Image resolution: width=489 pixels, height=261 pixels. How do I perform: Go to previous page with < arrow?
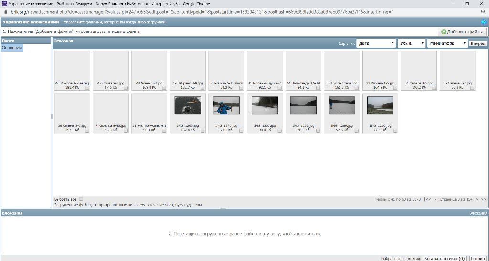click(x=436, y=199)
